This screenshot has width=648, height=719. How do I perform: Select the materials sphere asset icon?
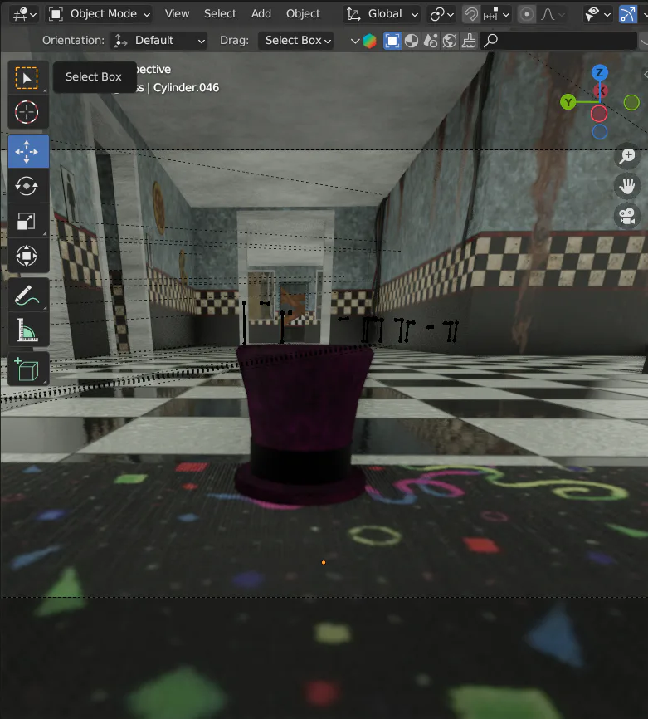coord(412,41)
